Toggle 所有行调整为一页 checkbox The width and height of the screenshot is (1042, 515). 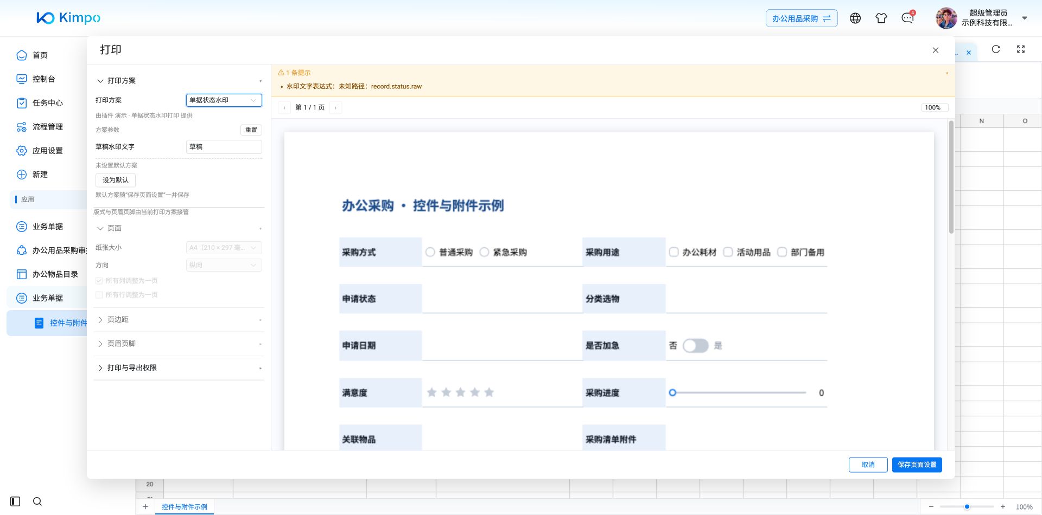(x=99, y=295)
